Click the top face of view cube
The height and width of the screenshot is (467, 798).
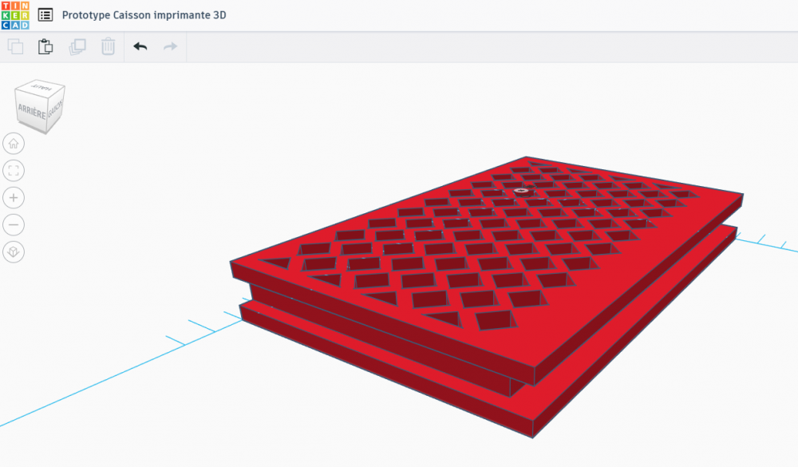41,88
